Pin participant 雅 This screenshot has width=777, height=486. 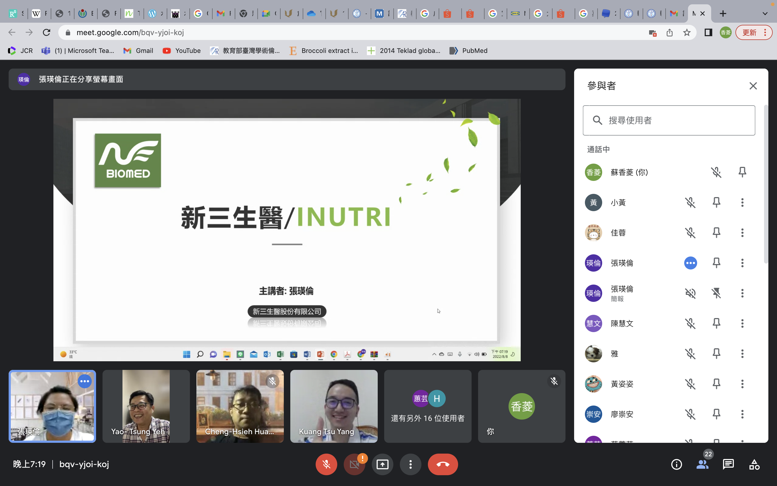[x=716, y=354]
